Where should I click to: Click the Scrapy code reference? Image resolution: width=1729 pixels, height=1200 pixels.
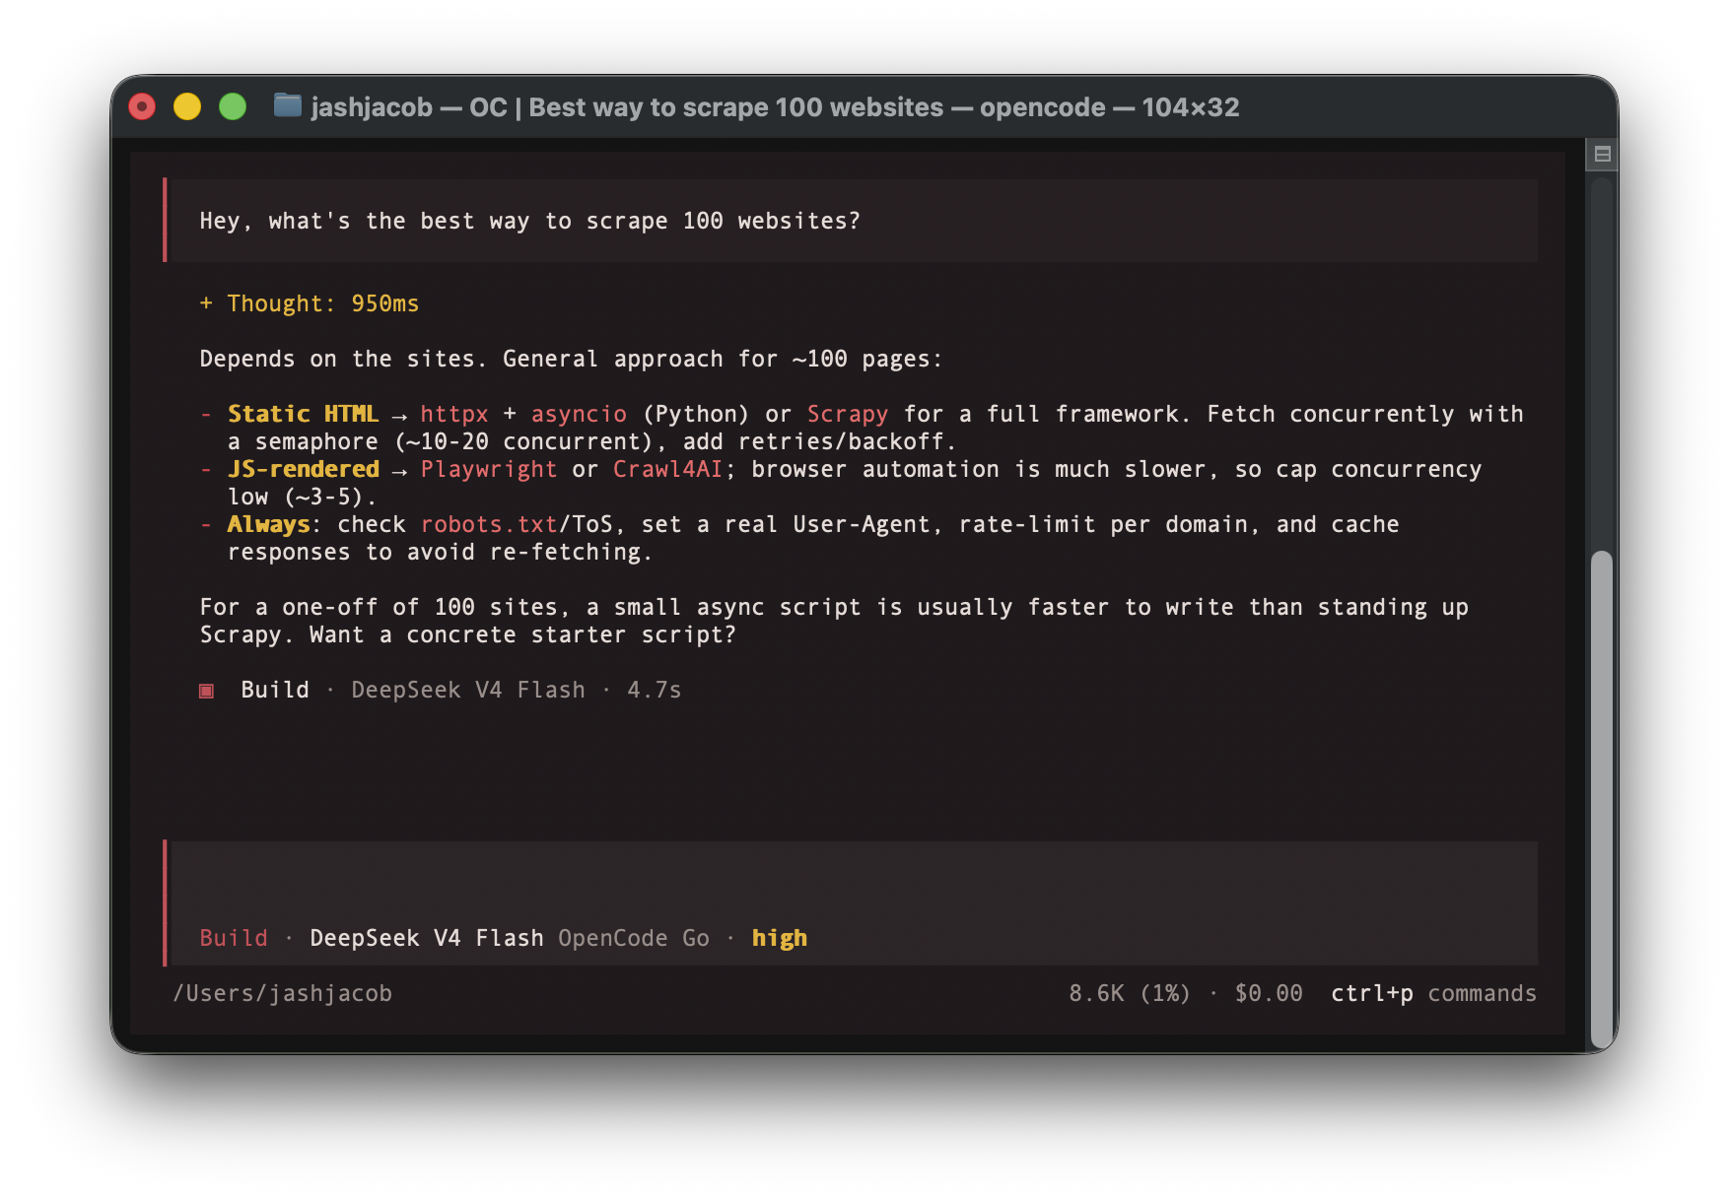pyautogui.click(x=847, y=414)
